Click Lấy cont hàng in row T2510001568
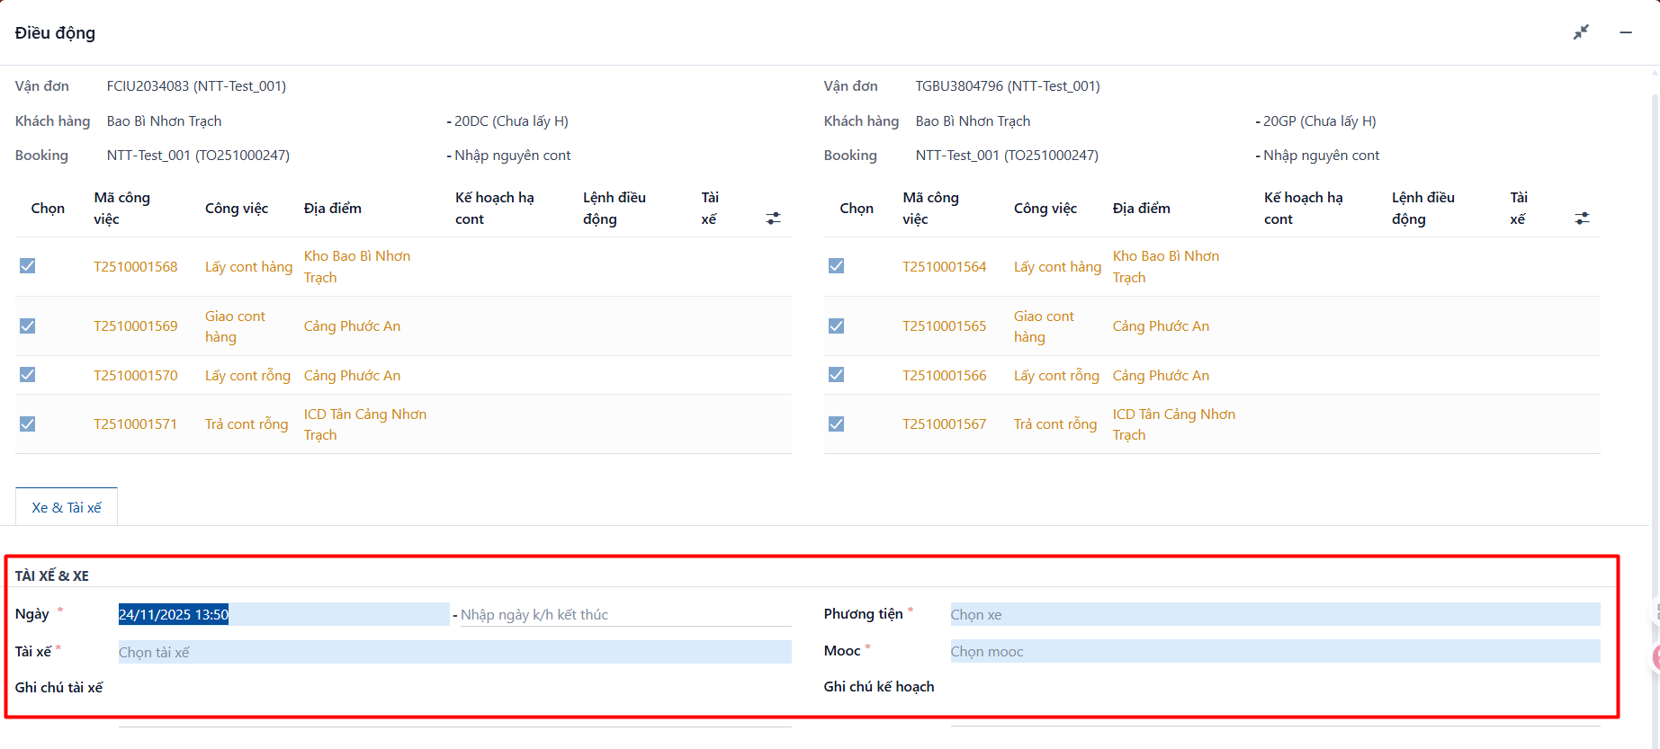The width and height of the screenshot is (1660, 749). point(248,267)
